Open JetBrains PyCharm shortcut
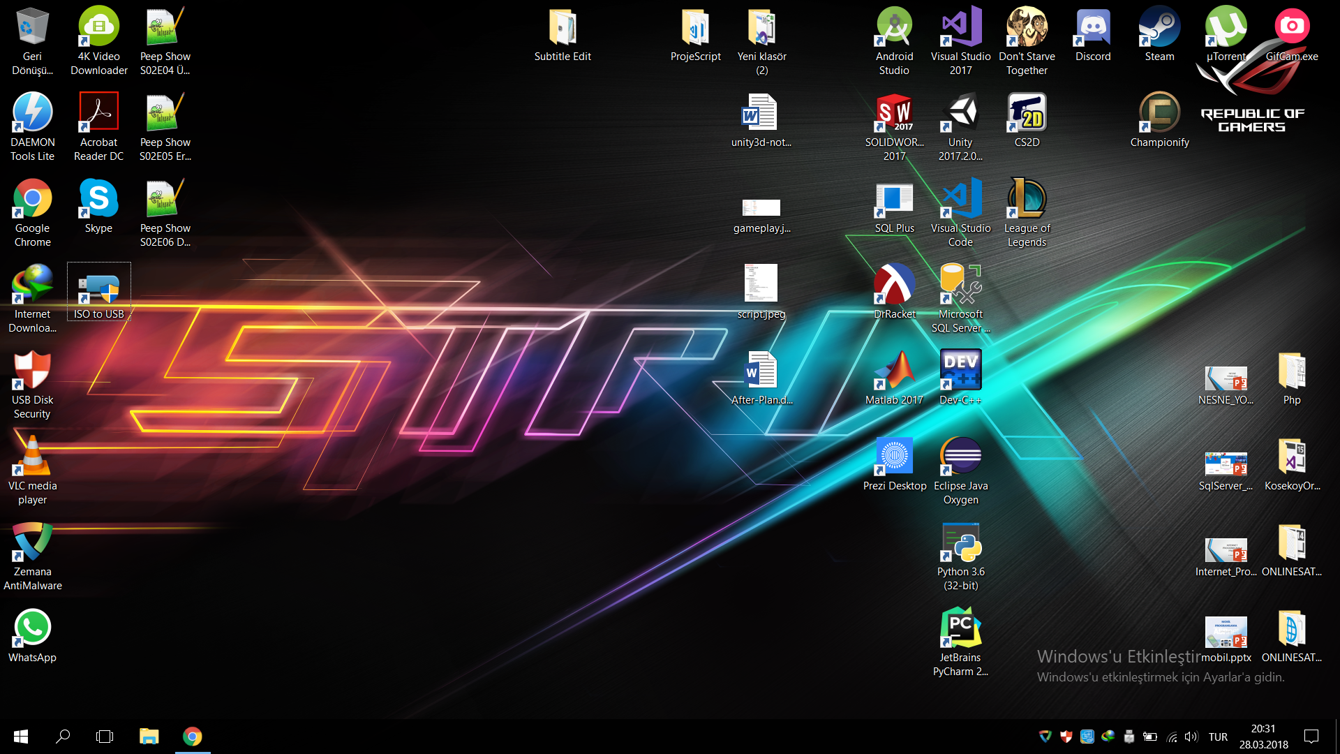The height and width of the screenshot is (754, 1340). click(x=960, y=642)
